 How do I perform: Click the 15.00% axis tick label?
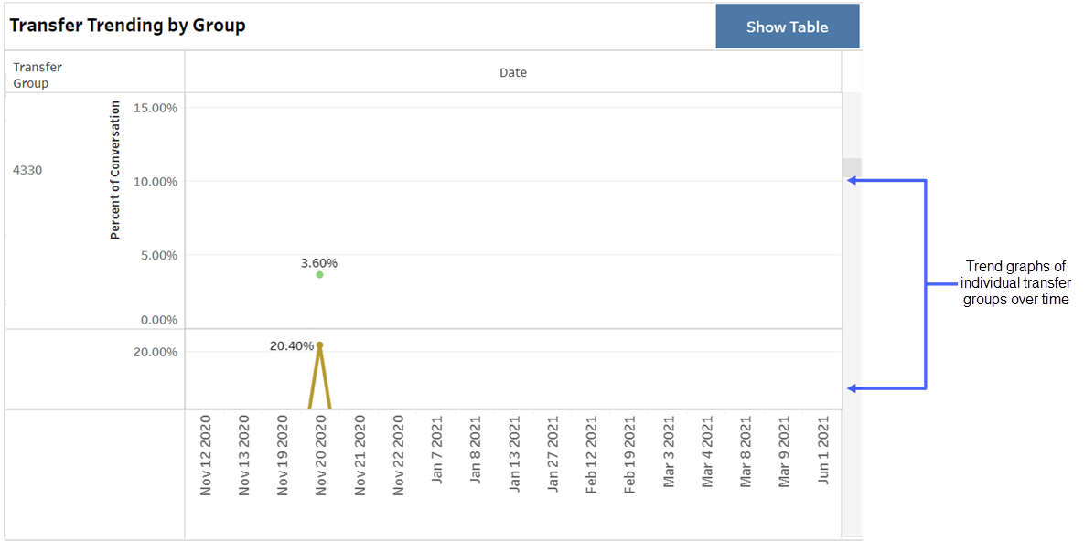156,107
